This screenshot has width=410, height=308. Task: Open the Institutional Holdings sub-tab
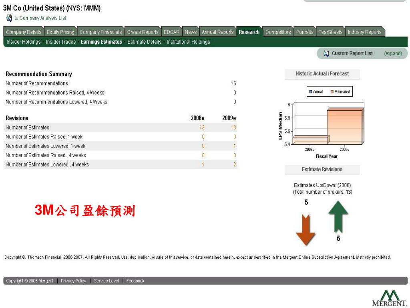(x=188, y=42)
